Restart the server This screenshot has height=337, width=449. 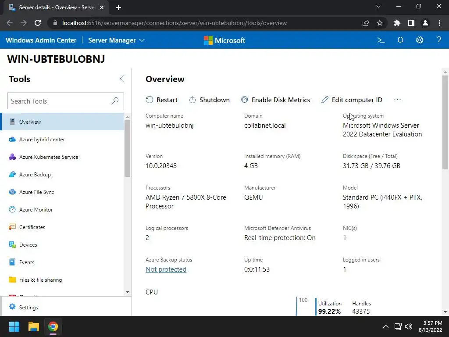(x=162, y=100)
